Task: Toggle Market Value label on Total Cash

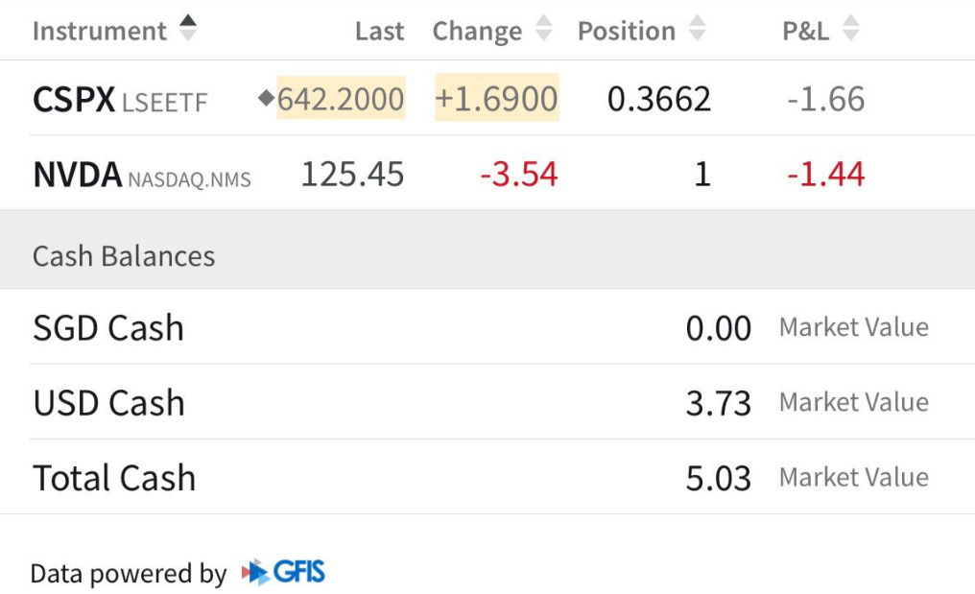Action: click(x=853, y=477)
